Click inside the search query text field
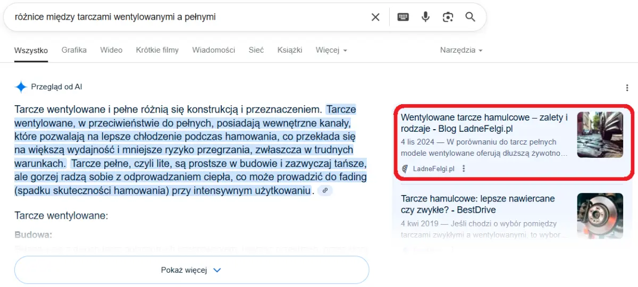 coord(186,17)
